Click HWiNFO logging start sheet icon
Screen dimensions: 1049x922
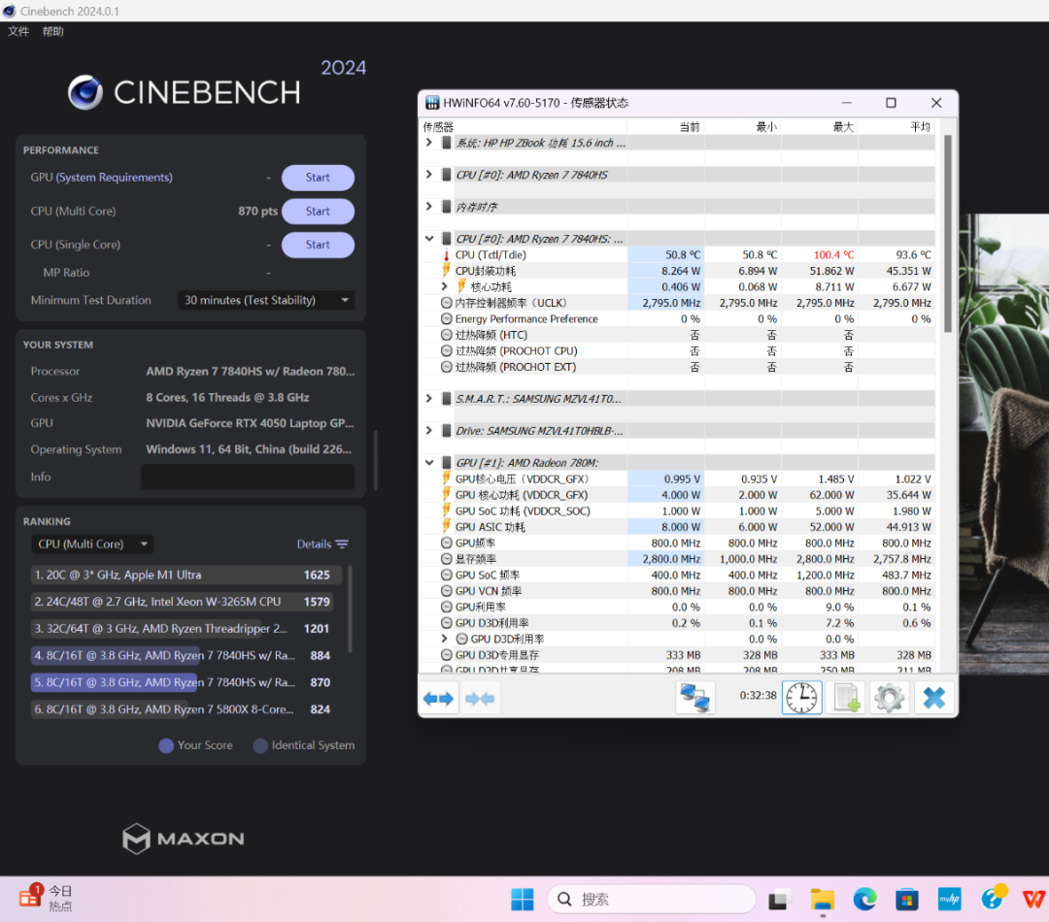point(846,698)
